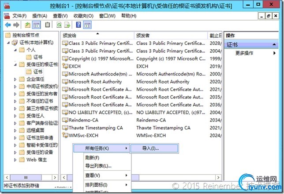Viewport: 284px width, 194px height.
Task: Click the Thawte Timestamping CA certificate icon
Action: (x=65, y=128)
